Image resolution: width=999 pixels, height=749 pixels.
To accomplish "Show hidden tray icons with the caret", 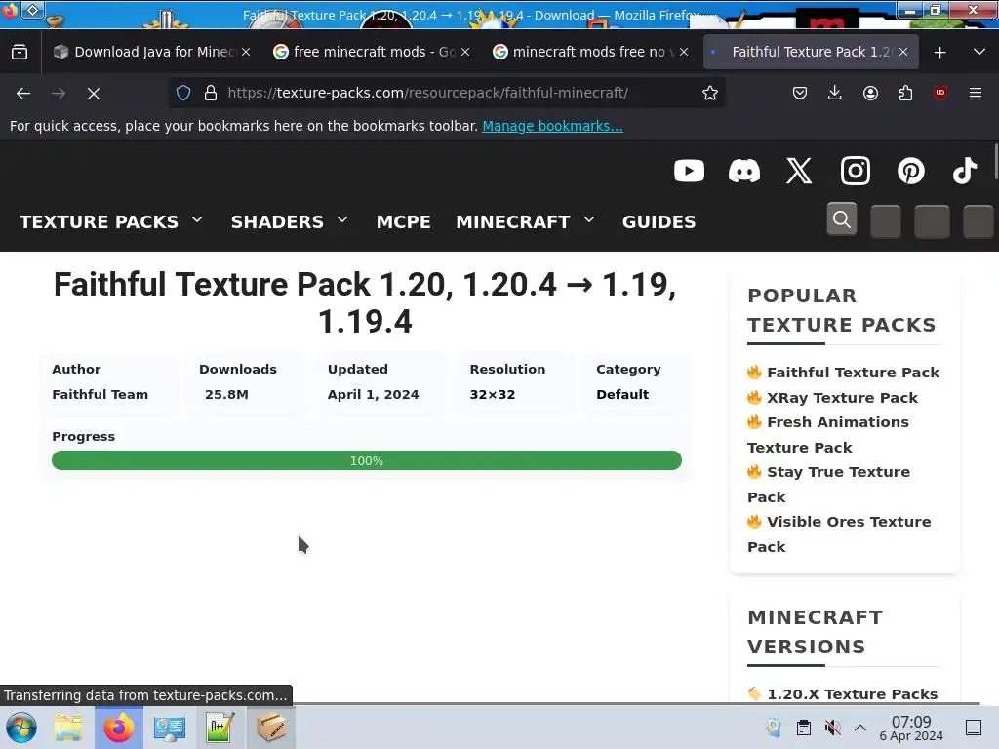I will [x=860, y=728].
